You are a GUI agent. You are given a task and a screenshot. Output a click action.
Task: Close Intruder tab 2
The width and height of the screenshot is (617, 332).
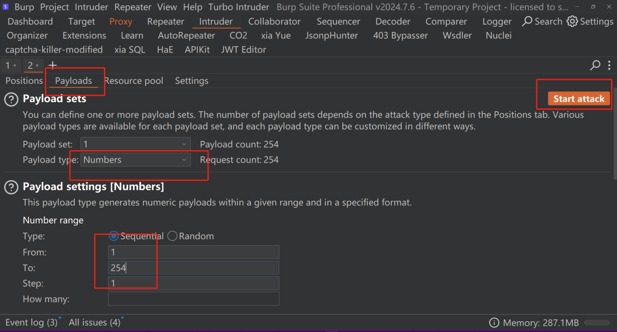tap(37, 66)
